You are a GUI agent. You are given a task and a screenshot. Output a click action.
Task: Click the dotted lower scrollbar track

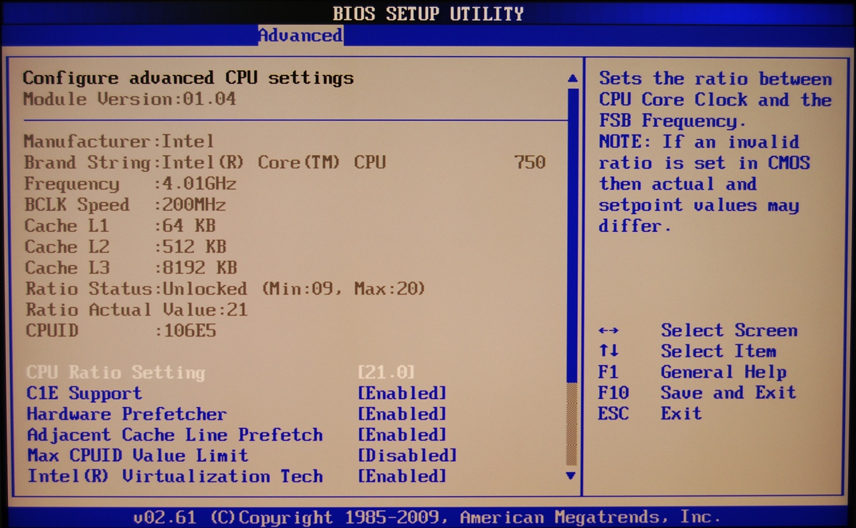(572, 424)
